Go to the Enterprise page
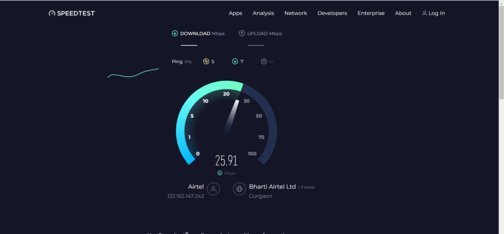504x234 pixels. click(371, 13)
